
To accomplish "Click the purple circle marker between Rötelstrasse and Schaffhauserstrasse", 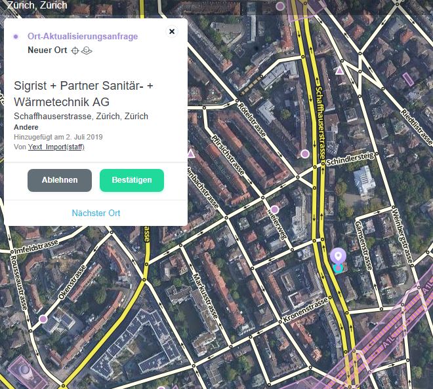I will pos(305,154).
